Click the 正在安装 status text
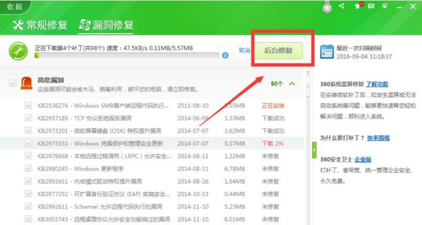 coord(273,105)
